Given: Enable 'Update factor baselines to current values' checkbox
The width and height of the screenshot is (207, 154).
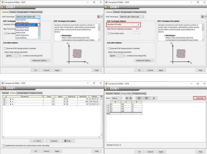Looking at the screenshot, I should [4, 145].
